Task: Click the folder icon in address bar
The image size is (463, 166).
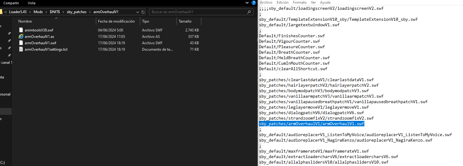Action: tap(1, 12)
